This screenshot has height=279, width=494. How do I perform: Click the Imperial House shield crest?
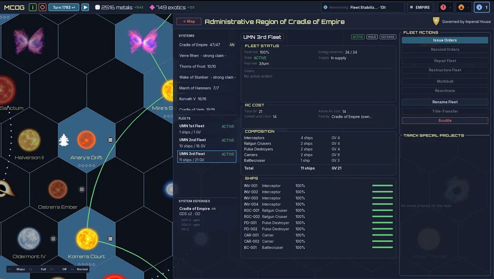click(x=436, y=21)
